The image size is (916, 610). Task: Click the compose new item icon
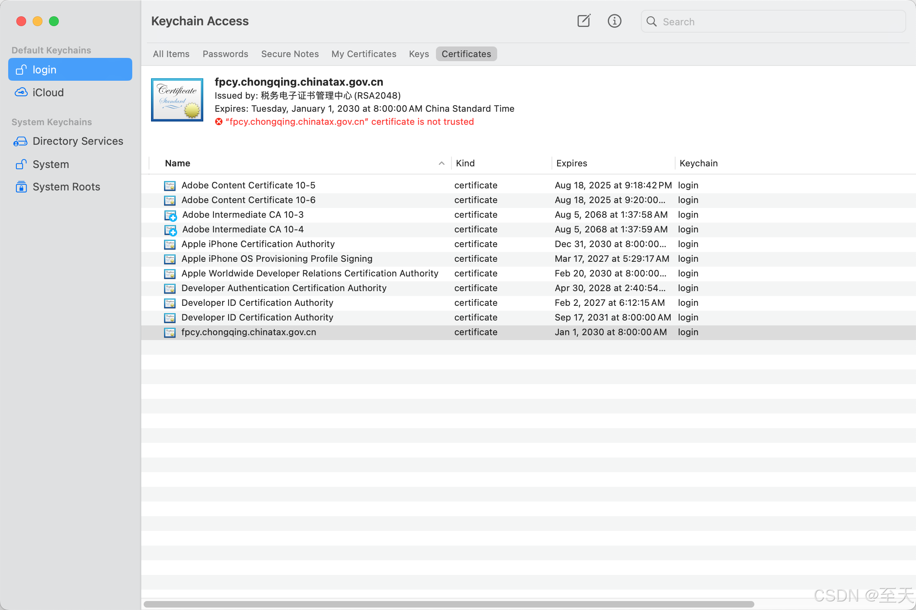tap(584, 21)
